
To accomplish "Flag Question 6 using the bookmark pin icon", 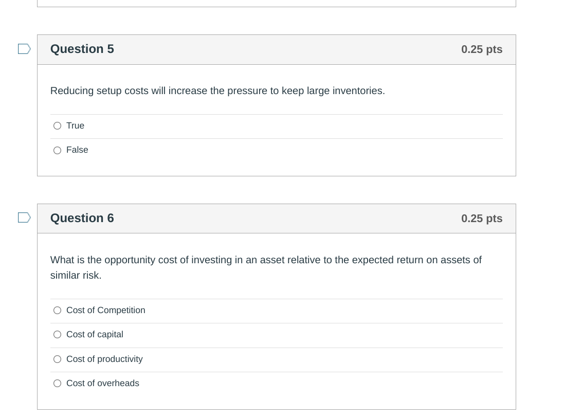I will [x=24, y=217].
